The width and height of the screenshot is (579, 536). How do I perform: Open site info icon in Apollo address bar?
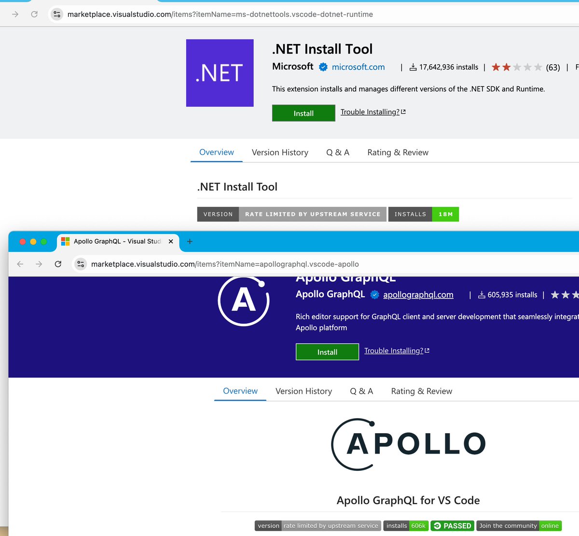(81, 264)
